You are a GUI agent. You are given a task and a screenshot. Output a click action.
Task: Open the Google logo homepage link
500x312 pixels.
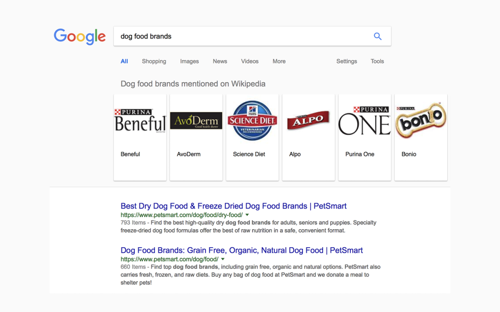pyautogui.click(x=80, y=37)
